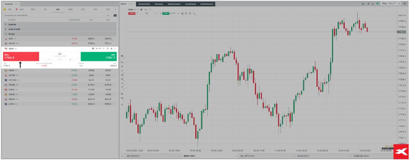Select the SUI20 instrument row
This screenshot has width=409, height=160.
tap(60, 90)
